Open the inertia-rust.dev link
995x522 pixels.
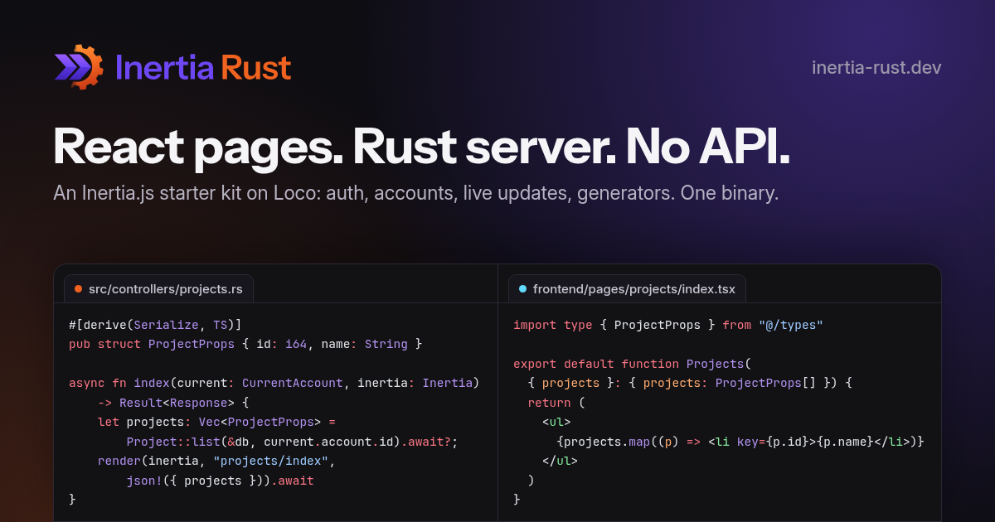[x=876, y=68]
